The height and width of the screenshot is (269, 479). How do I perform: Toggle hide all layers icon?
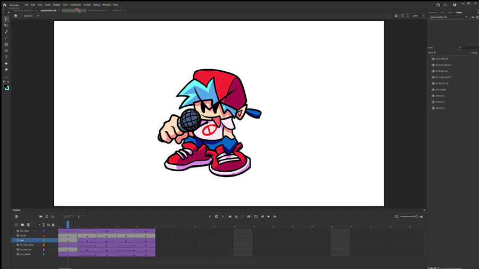48,225
